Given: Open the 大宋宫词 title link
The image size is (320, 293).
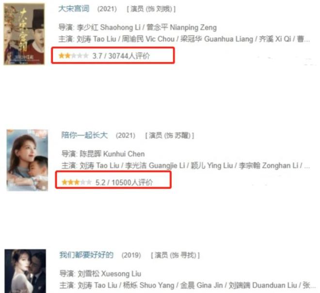Looking at the screenshot, I should [x=74, y=9].
